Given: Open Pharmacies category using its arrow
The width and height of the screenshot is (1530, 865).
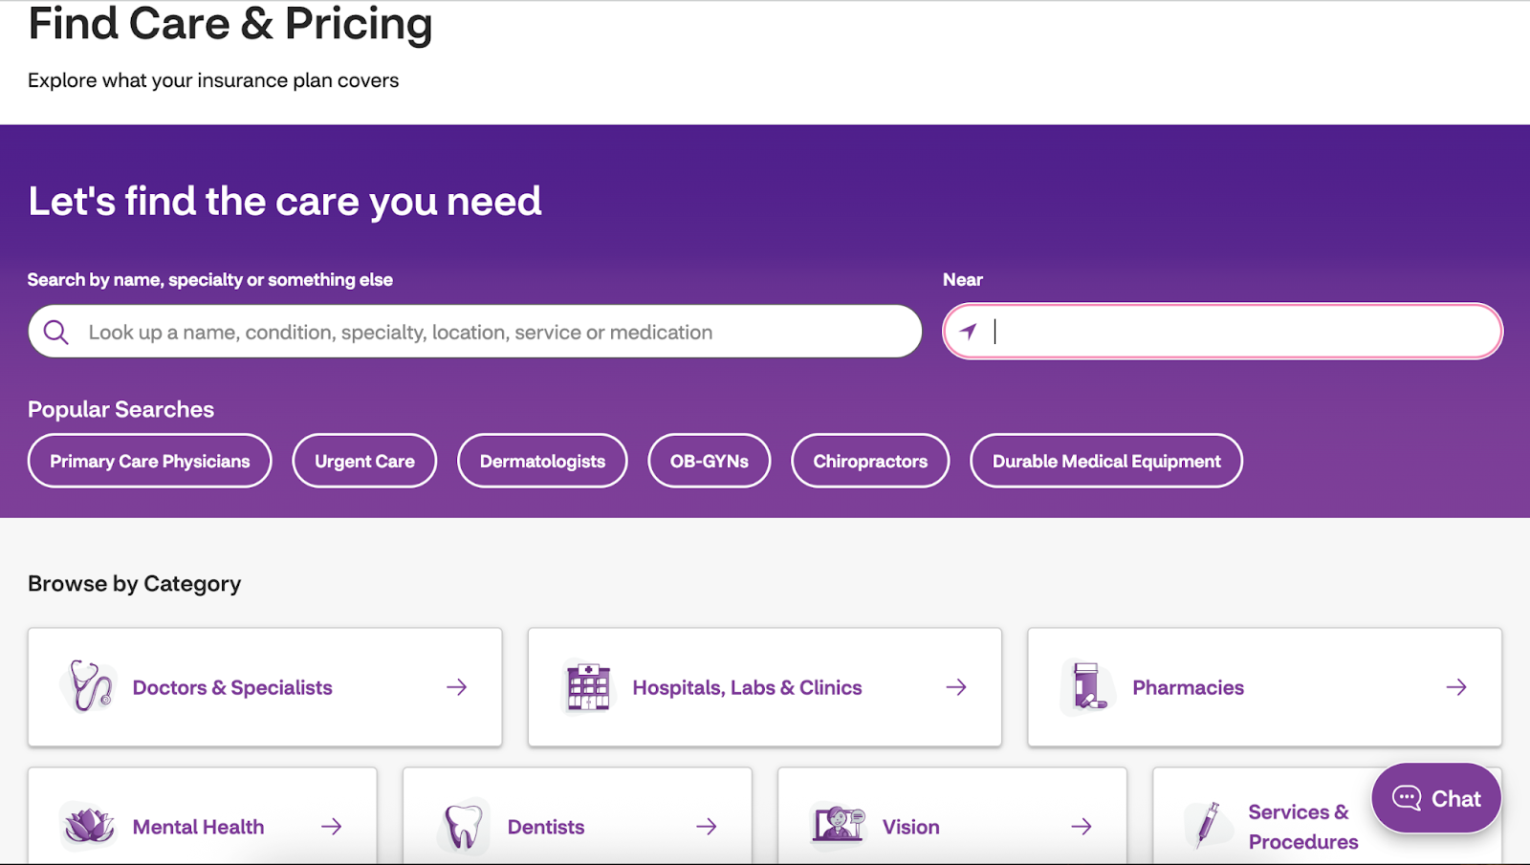Looking at the screenshot, I should click(1456, 687).
